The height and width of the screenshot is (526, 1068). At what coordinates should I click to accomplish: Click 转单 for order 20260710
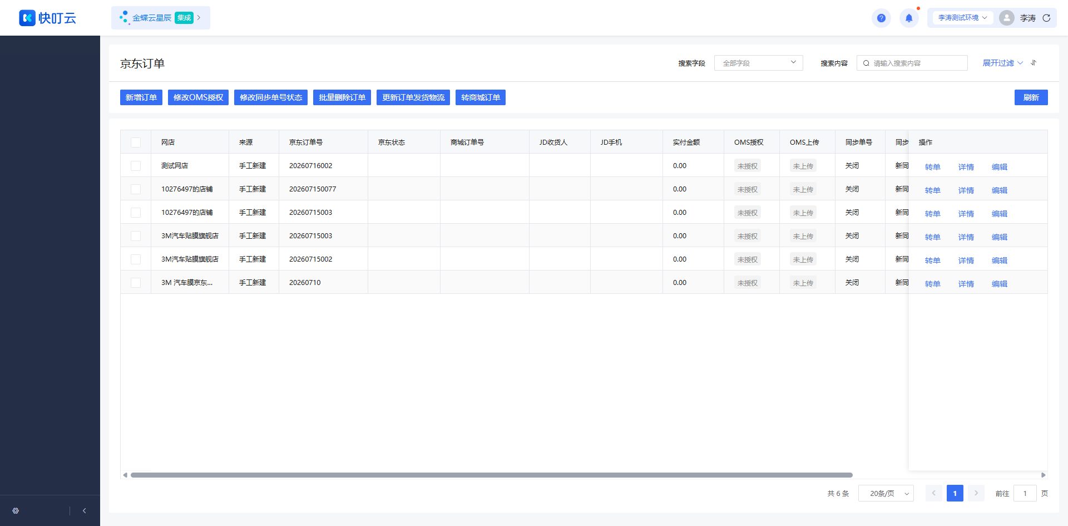pyautogui.click(x=933, y=284)
